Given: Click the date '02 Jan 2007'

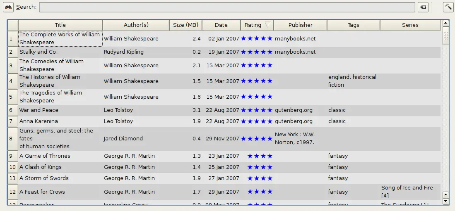Looking at the screenshot, I should click(x=224, y=38).
